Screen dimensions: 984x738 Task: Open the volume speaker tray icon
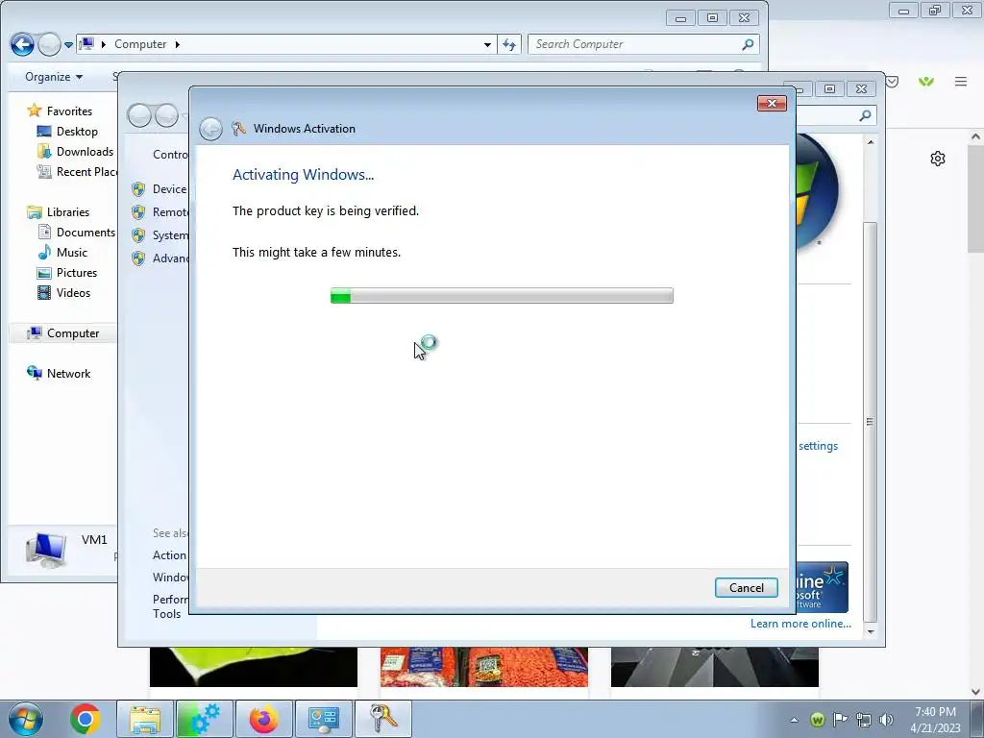[x=887, y=720]
